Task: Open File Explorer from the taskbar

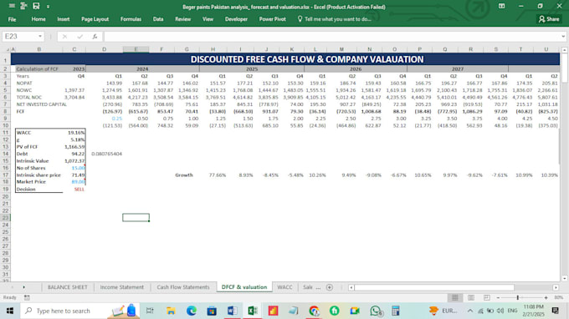Action: click(x=171, y=311)
